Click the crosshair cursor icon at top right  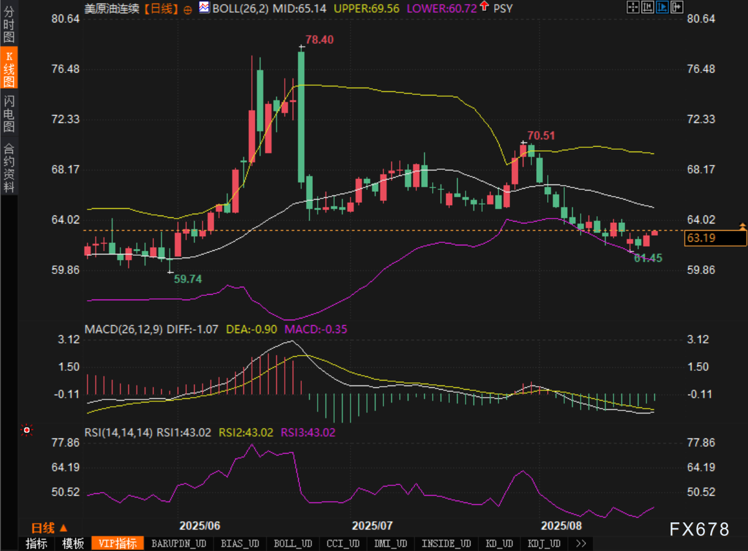pyautogui.click(x=633, y=7)
